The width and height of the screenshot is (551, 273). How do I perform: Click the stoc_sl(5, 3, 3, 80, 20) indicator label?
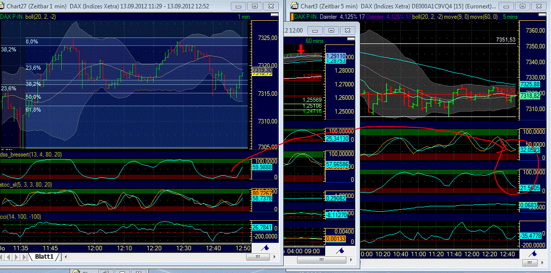[x=26, y=185]
